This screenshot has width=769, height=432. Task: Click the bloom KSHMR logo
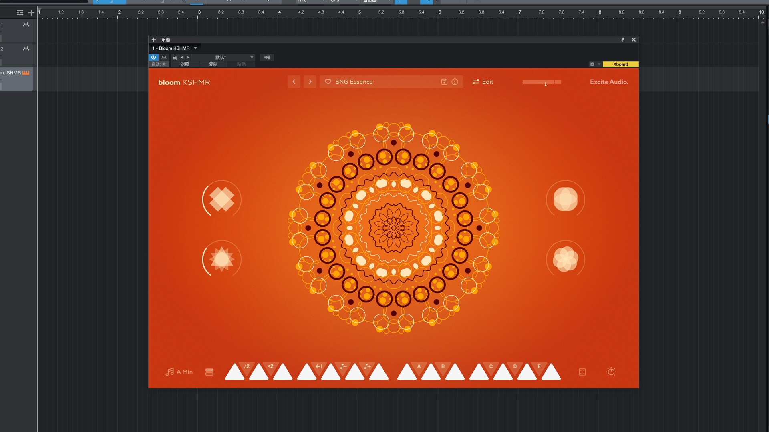(x=184, y=82)
